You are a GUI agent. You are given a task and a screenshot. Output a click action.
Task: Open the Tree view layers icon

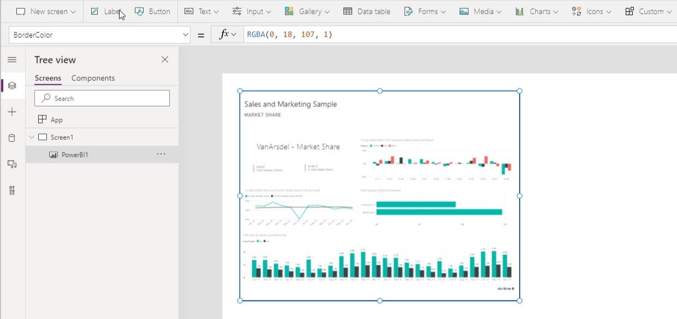click(12, 86)
